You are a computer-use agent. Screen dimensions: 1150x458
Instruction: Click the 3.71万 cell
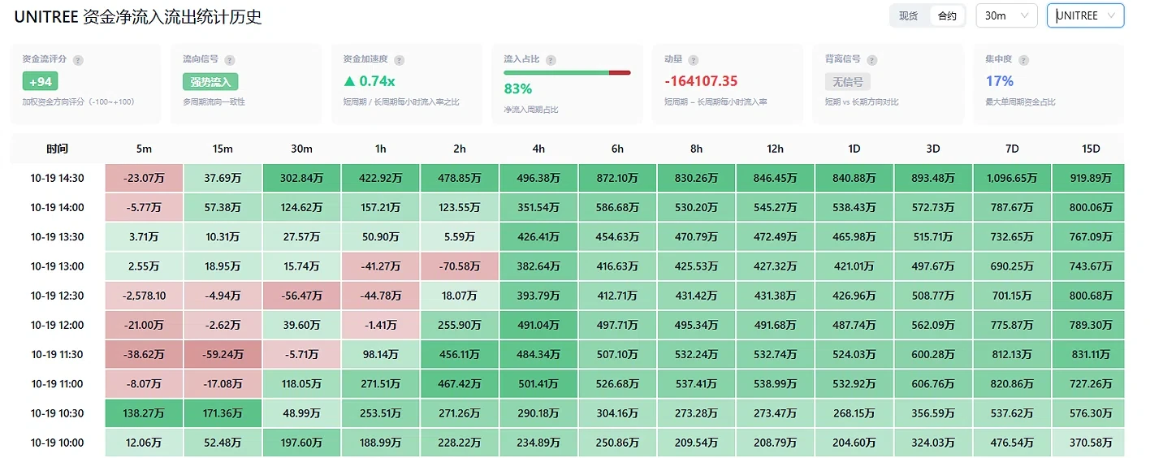pyautogui.click(x=144, y=236)
